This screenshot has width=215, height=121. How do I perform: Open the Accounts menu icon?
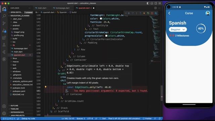click(x=4, y=106)
